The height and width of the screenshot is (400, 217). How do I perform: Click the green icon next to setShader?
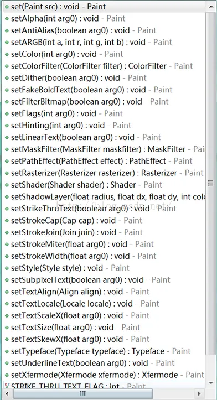(7, 185)
